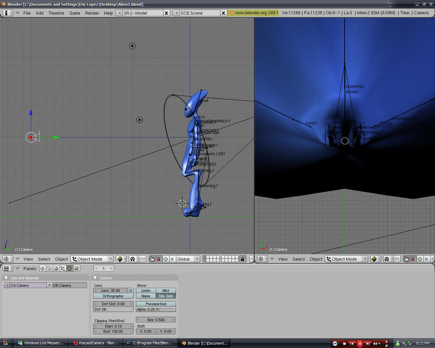Open the Scene context icon in Panels header
This screenshot has height=348, width=435.
(x=76, y=269)
